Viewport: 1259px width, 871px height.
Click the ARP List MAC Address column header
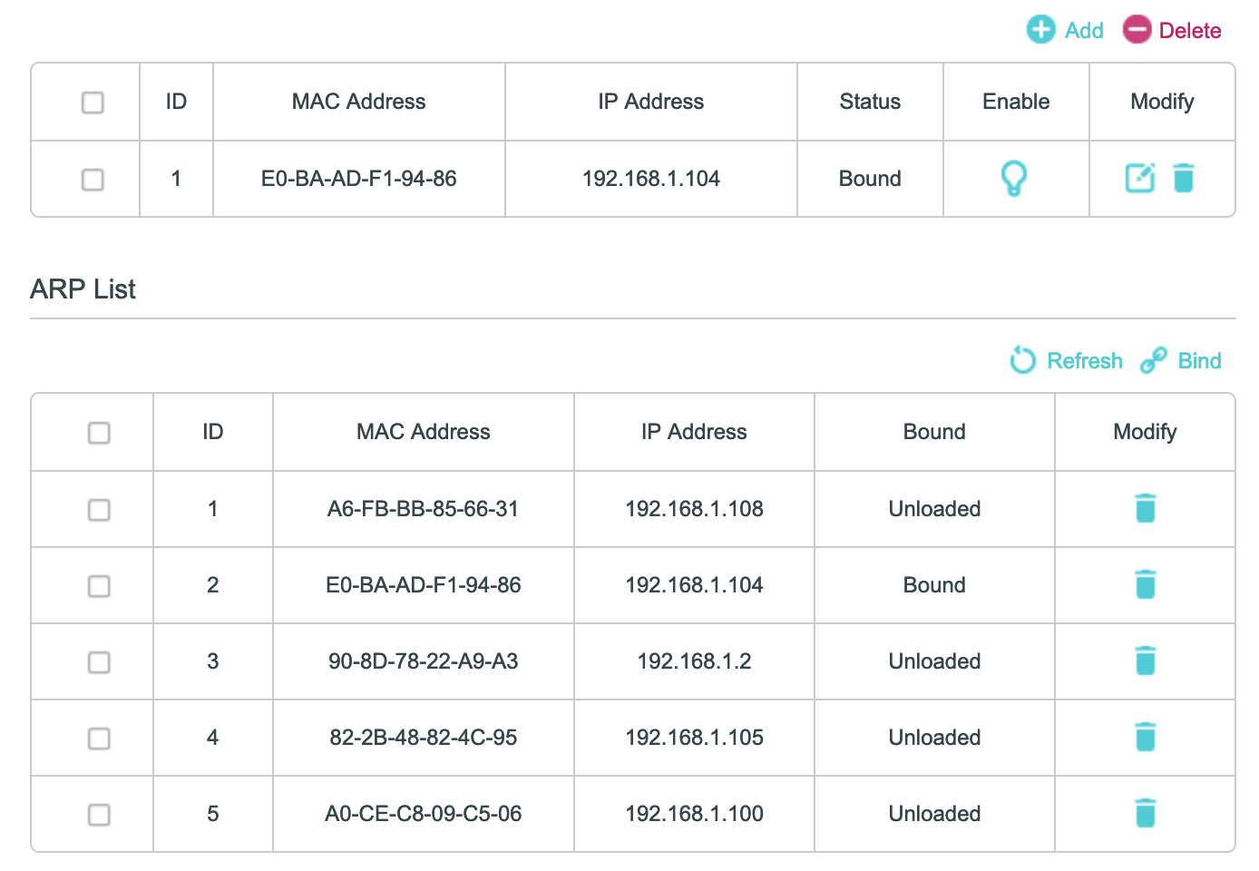423,432
